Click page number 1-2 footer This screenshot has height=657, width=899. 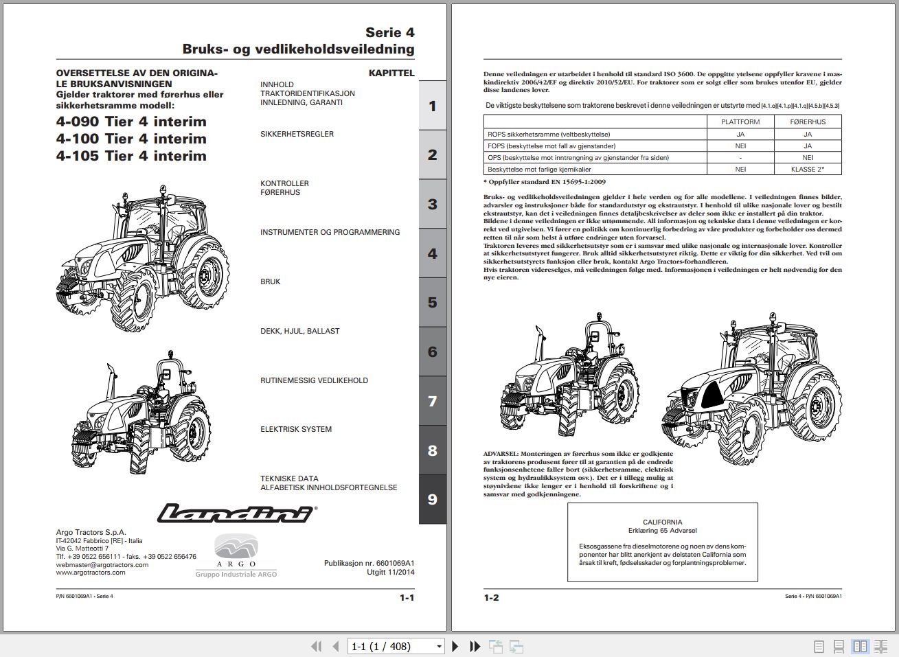click(492, 597)
